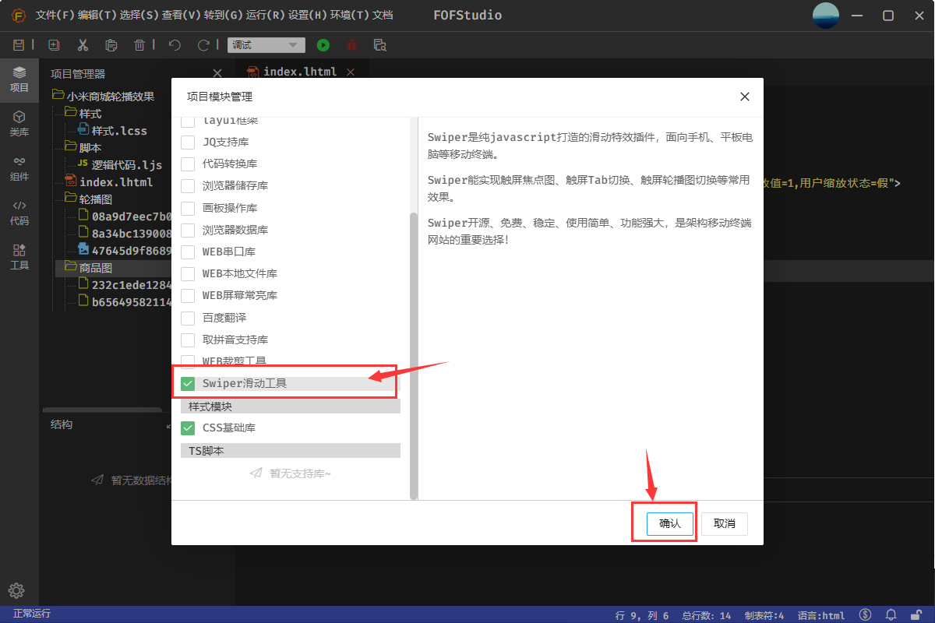
Task: Click the scissors cut icon
Action: click(83, 45)
